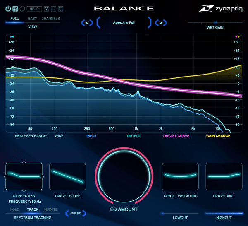Click the grid icon next to power
The image size is (248, 226).
pos(14,8)
